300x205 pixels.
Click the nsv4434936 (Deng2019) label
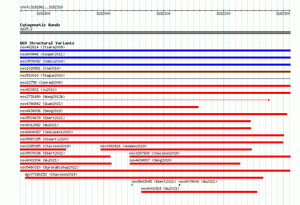coord(41,111)
